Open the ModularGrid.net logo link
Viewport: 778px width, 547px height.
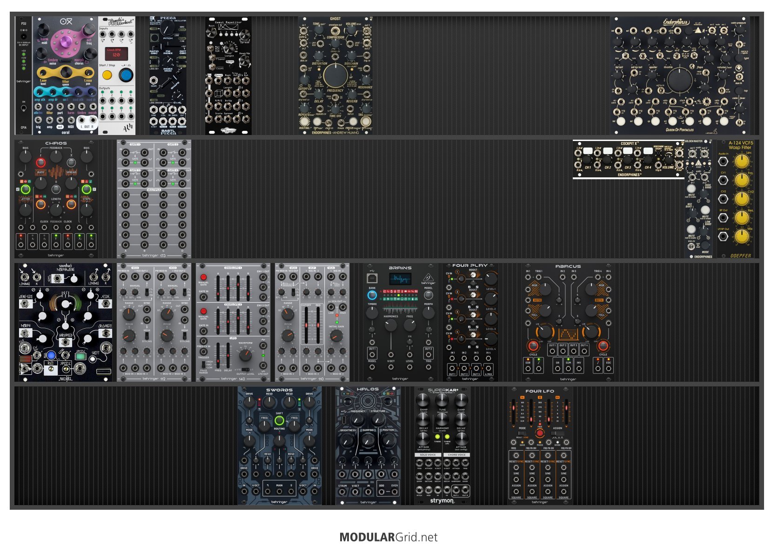(x=389, y=537)
